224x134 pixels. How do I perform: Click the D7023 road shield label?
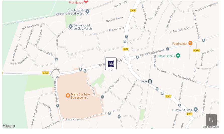point(45,73)
